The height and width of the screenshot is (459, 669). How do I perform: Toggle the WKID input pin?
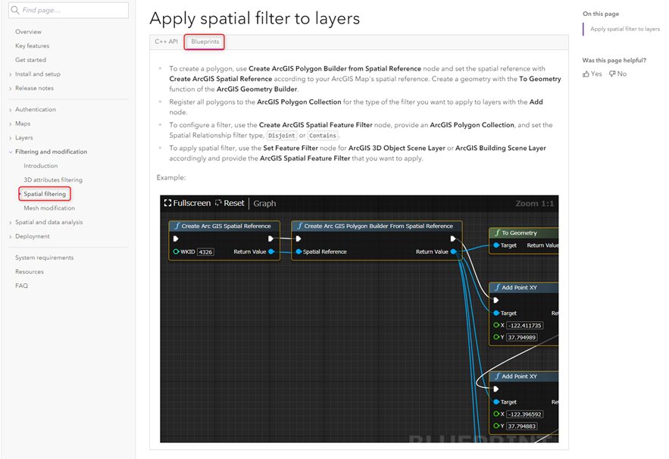[x=175, y=251]
